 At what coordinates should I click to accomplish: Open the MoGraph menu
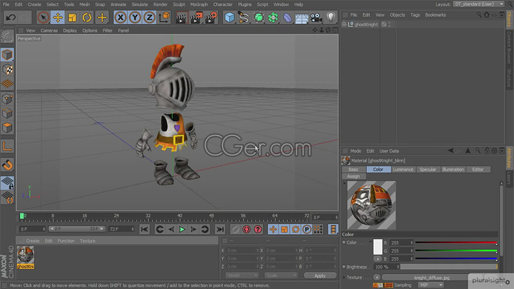pyautogui.click(x=199, y=5)
